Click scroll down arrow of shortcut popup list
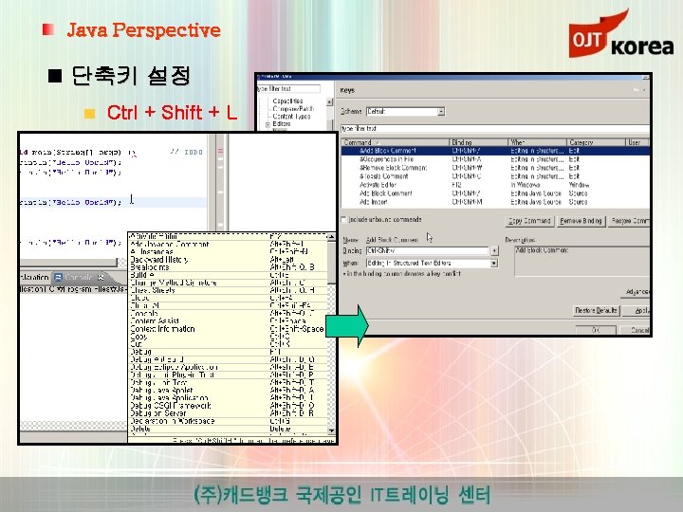The image size is (683, 512). click(331, 430)
